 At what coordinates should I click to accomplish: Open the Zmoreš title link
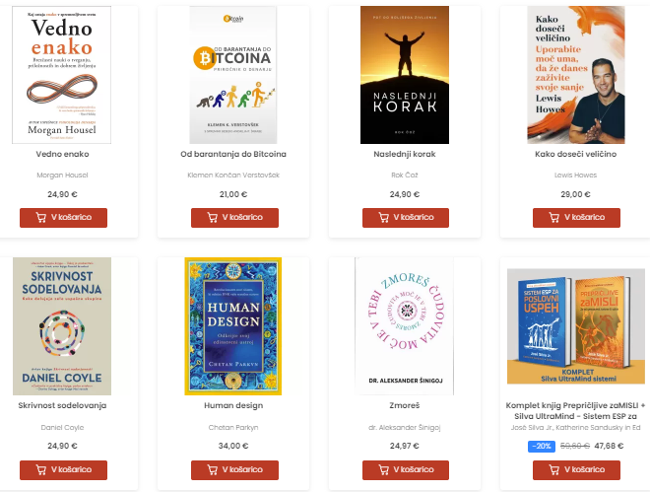(405, 405)
